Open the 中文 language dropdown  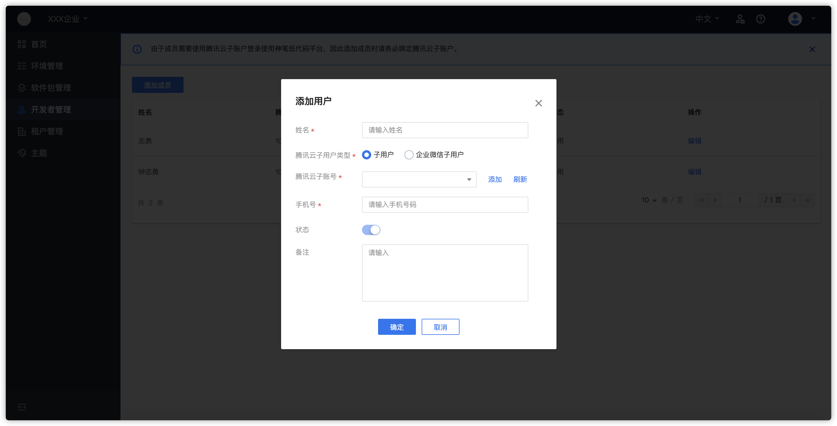pos(707,19)
